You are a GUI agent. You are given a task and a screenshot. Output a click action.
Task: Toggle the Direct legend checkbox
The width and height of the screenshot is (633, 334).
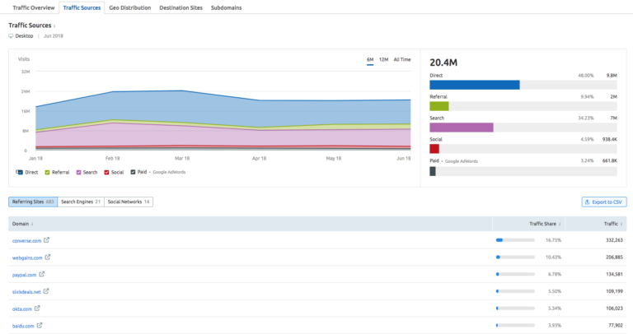coord(20,173)
